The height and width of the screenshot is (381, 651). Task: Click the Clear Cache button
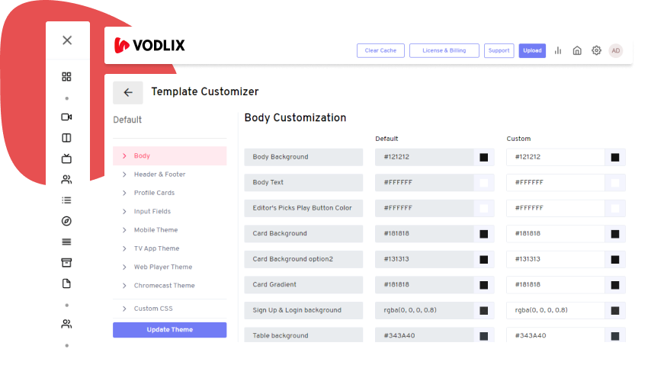click(x=380, y=51)
